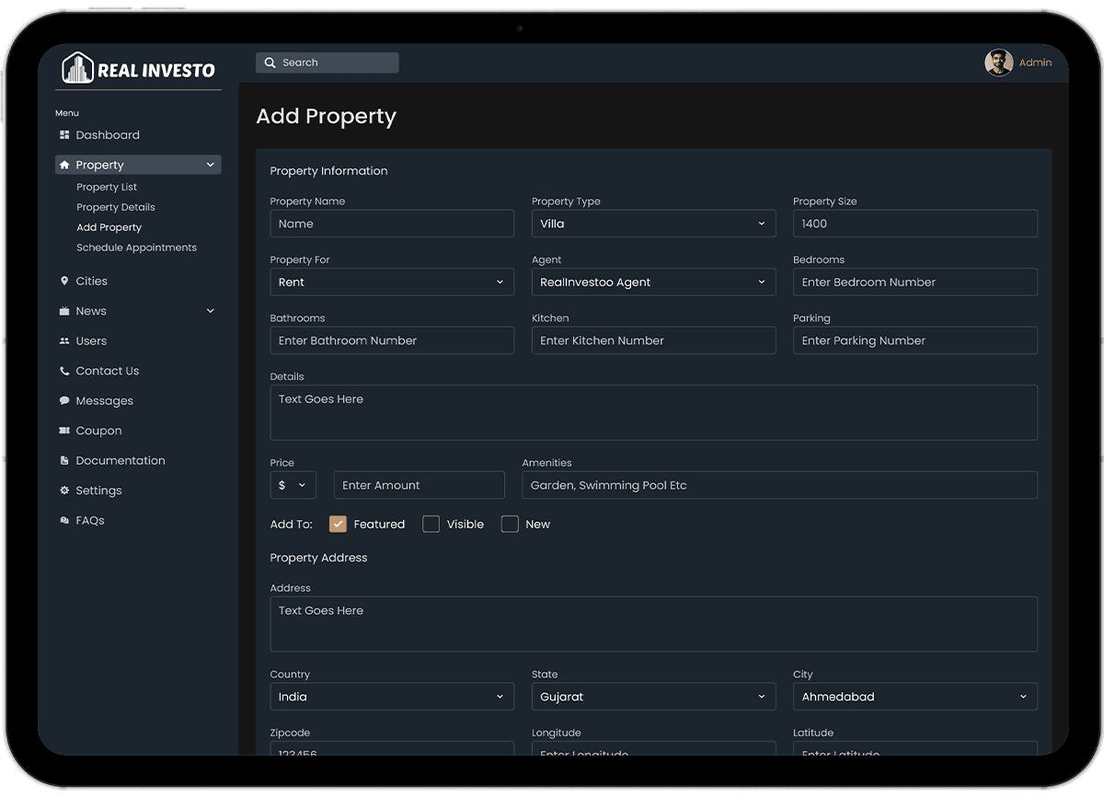Click the Users people icon
The width and height of the screenshot is (1104, 797).
pos(64,341)
